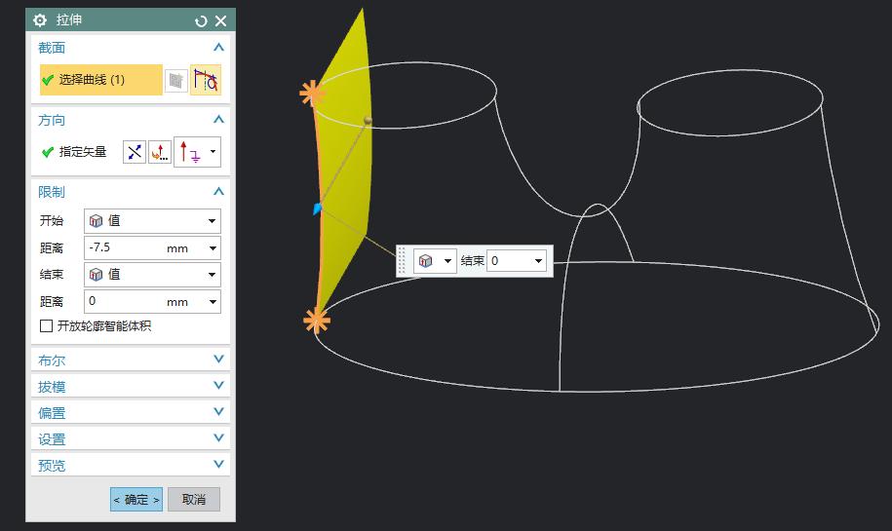This screenshot has width=892, height=531.
Task: Click the curve icon next to sketch section
Action: coord(206,80)
